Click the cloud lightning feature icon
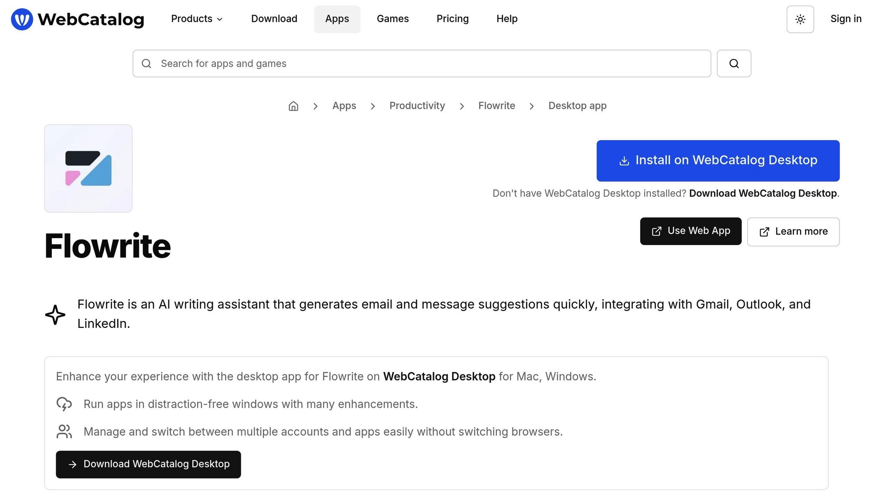 64,404
